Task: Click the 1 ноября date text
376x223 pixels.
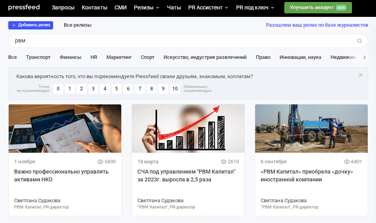Action: click(x=24, y=162)
